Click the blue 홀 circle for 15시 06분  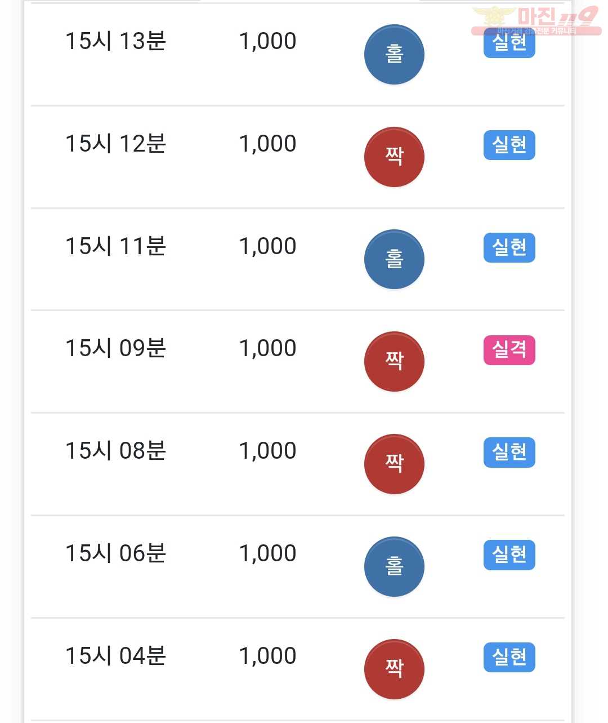[394, 566]
